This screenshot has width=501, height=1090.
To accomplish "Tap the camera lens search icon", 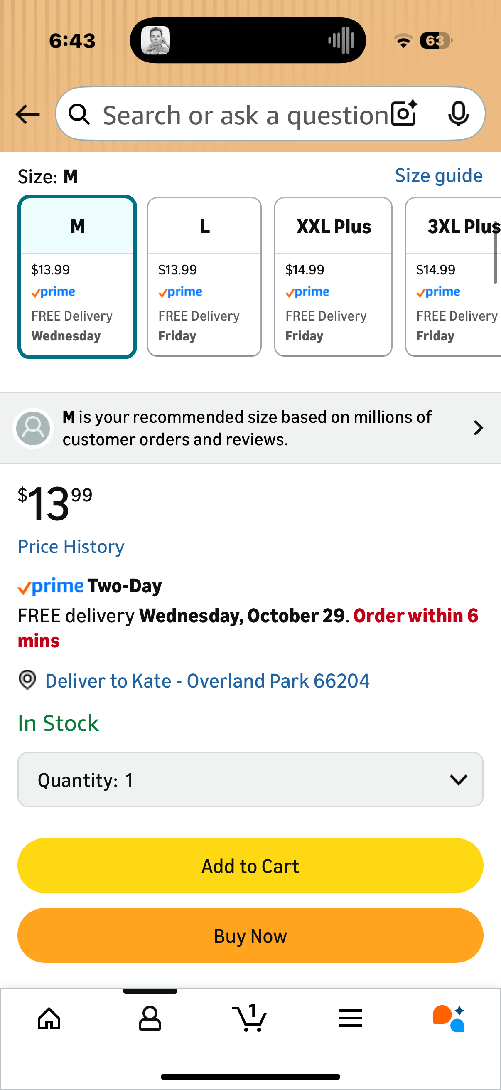I will pyautogui.click(x=404, y=113).
